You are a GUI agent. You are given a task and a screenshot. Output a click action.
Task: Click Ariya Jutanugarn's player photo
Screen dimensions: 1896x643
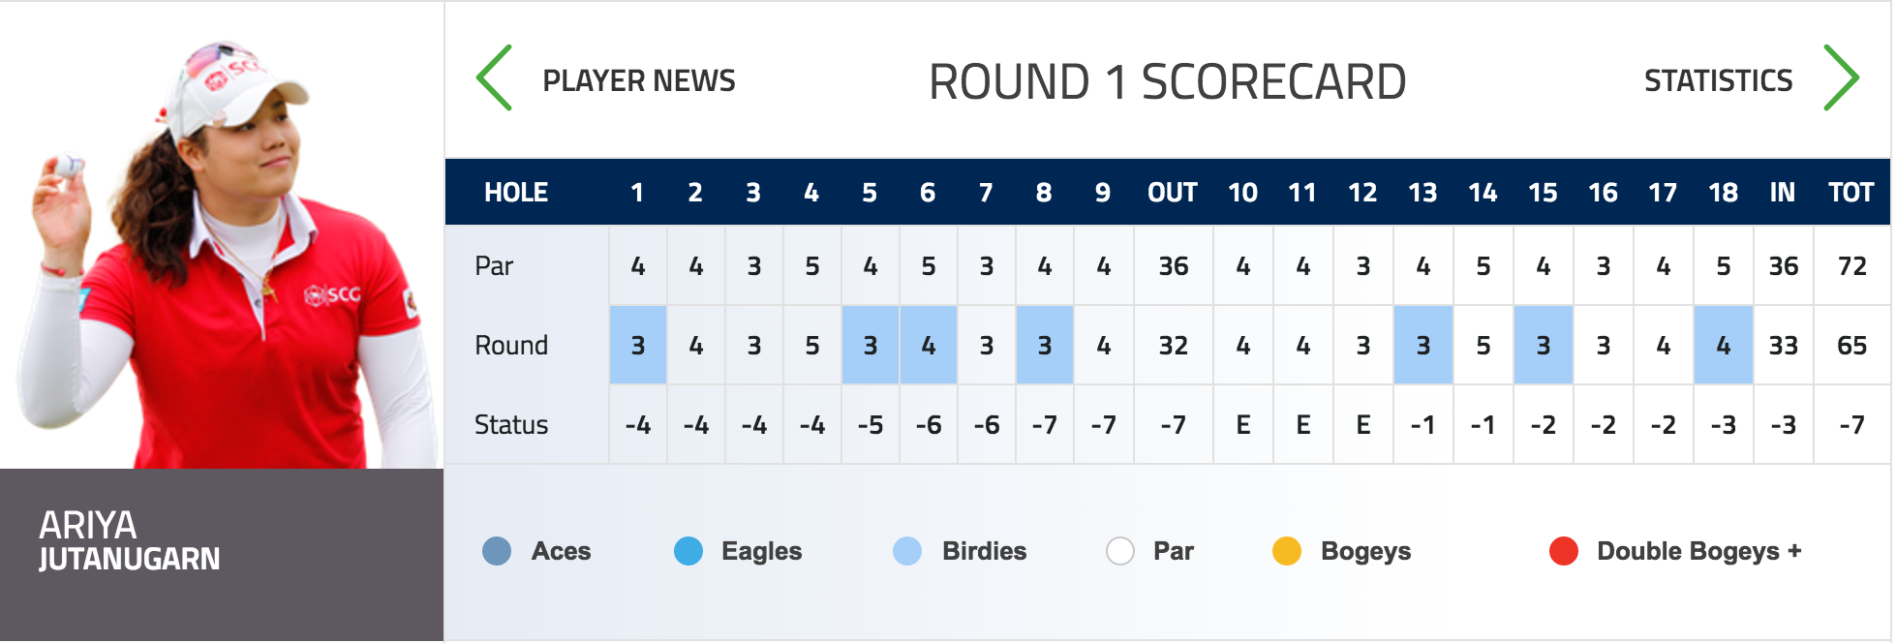222,235
